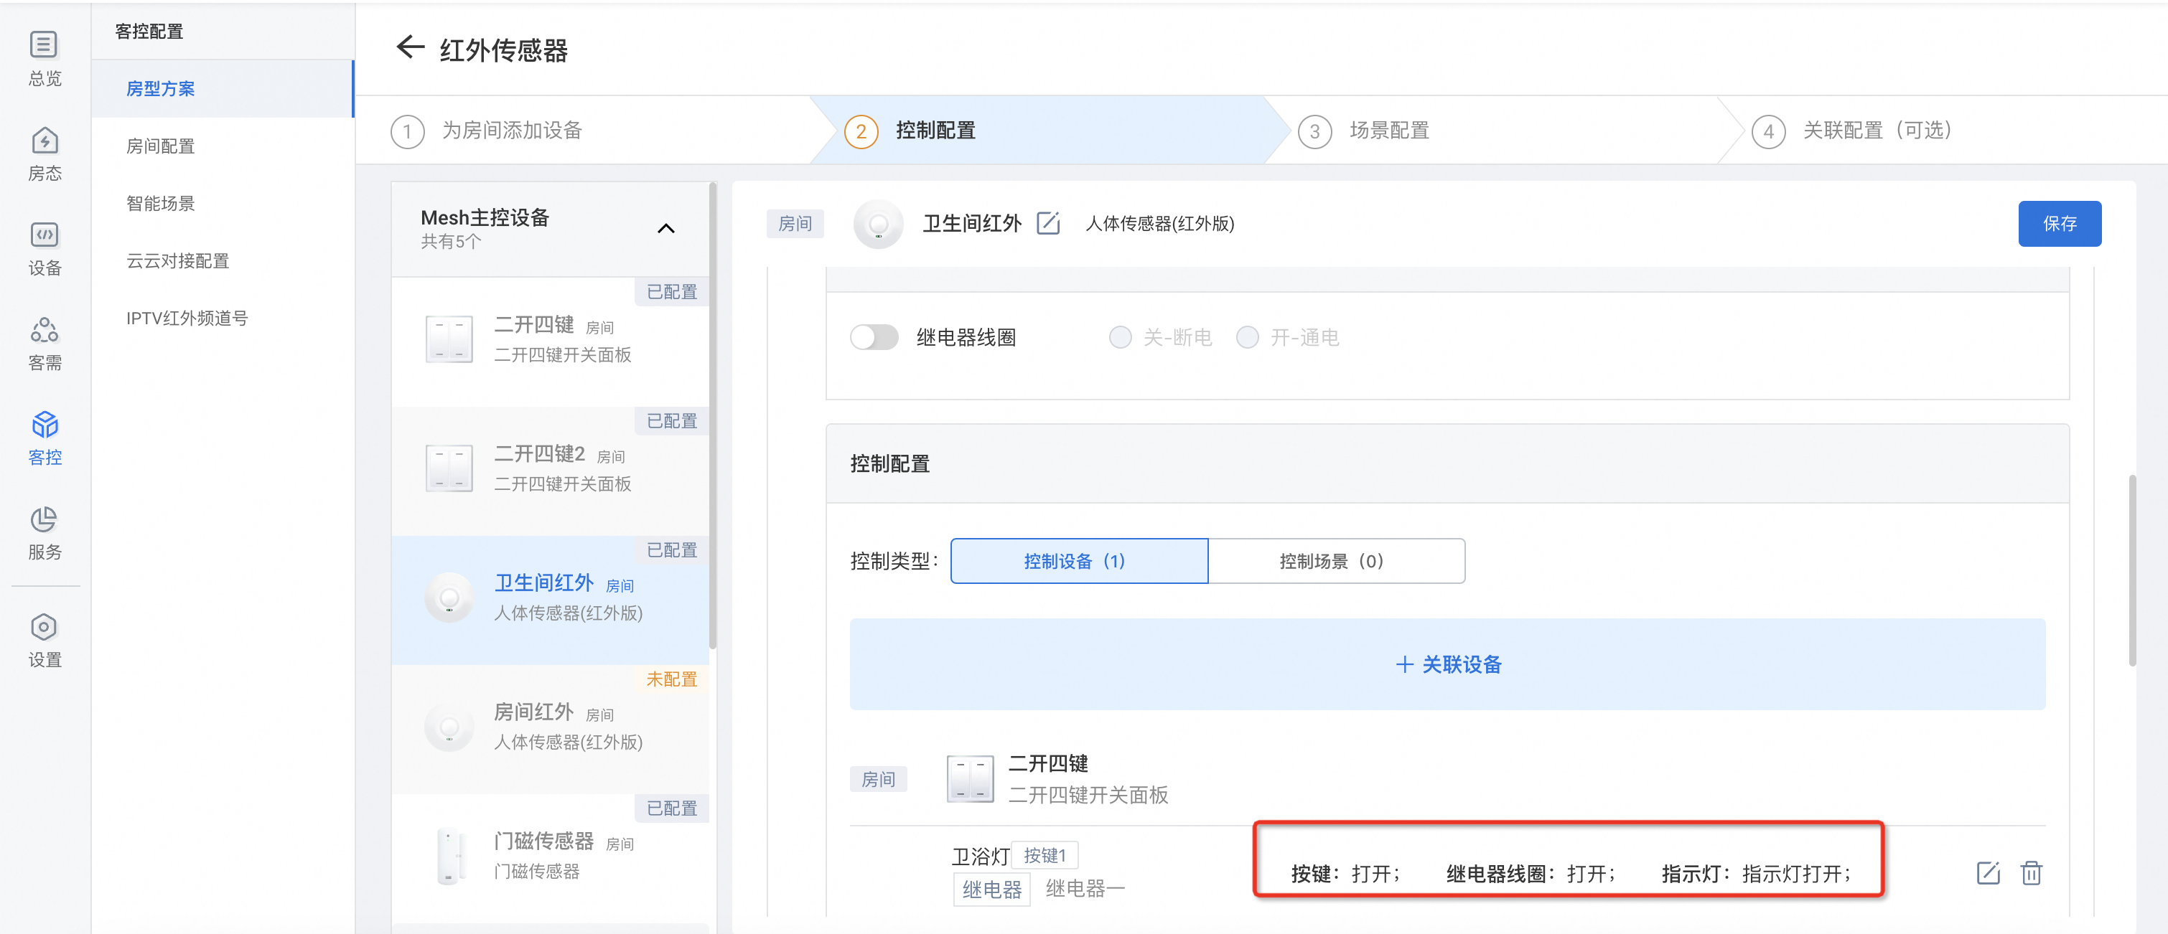Click the 关联设备 add button

[1447, 664]
